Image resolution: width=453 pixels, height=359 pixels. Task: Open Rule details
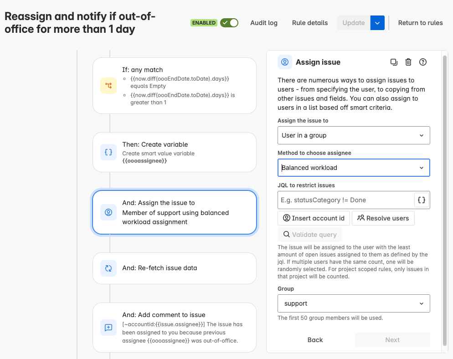[310, 23]
